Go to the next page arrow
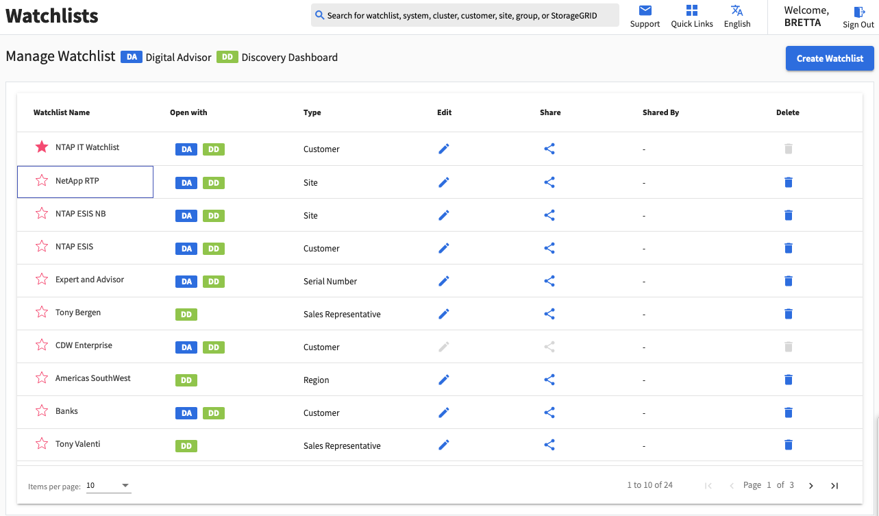879x516 pixels. coord(810,486)
